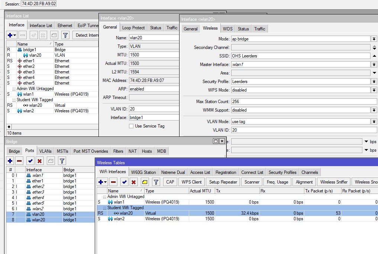Click the yellow comment icon in Wireless Tables
The width and height of the screenshot is (378, 254).
pos(145,182)
